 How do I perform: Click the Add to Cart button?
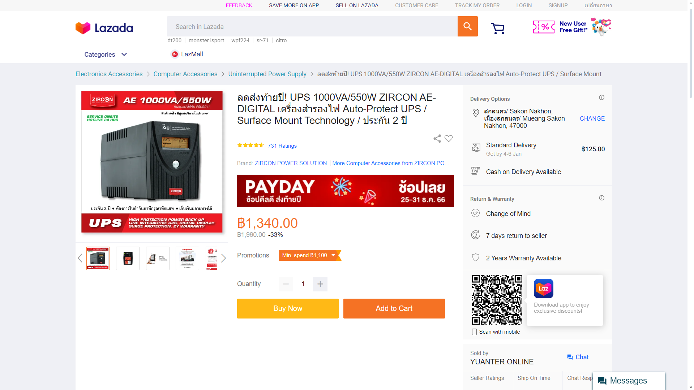(x=394, y=308)
